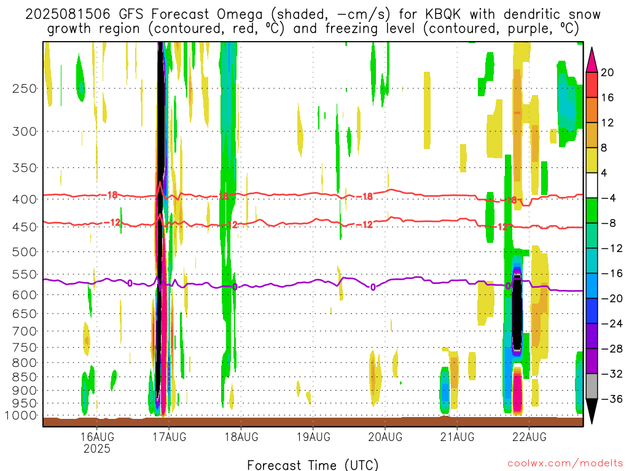Click the 850 pressure level label
This screenshot has width=629, height=471.
point(24,377)
